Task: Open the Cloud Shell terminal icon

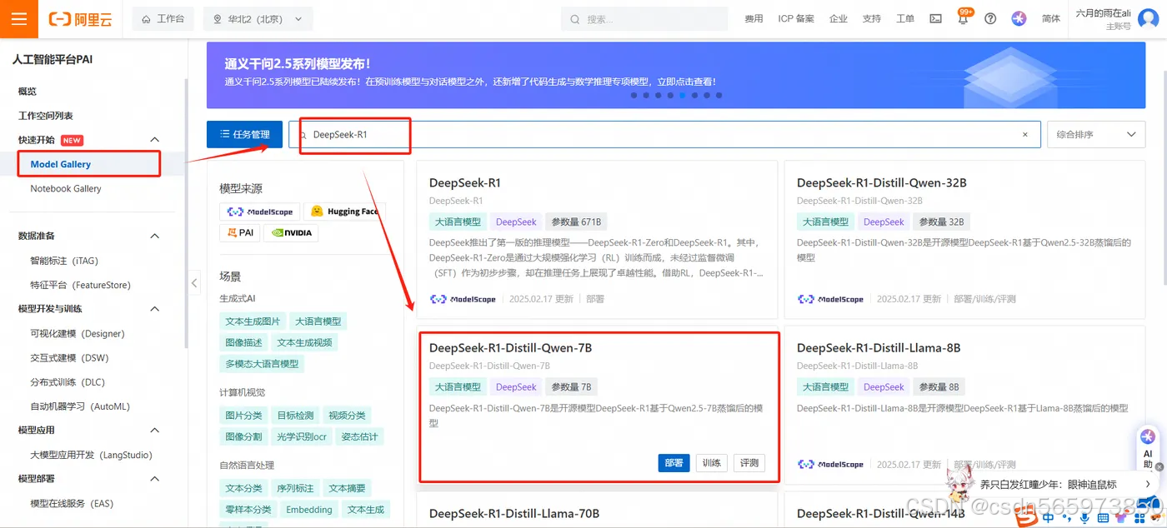Action: 934,17
